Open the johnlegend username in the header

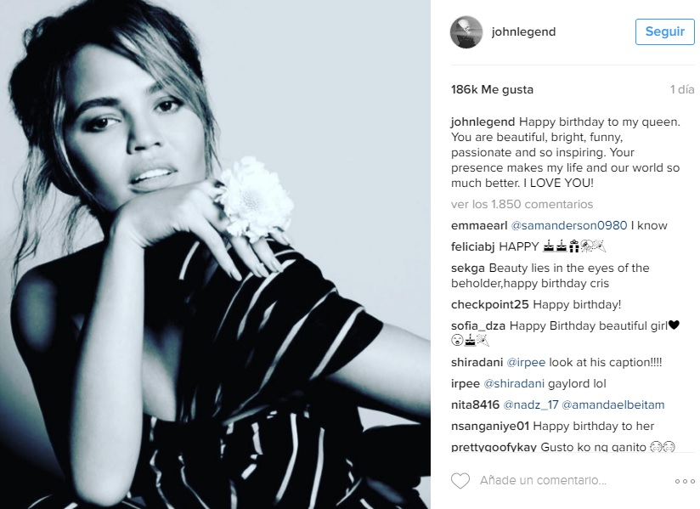(x=523, y=31)
